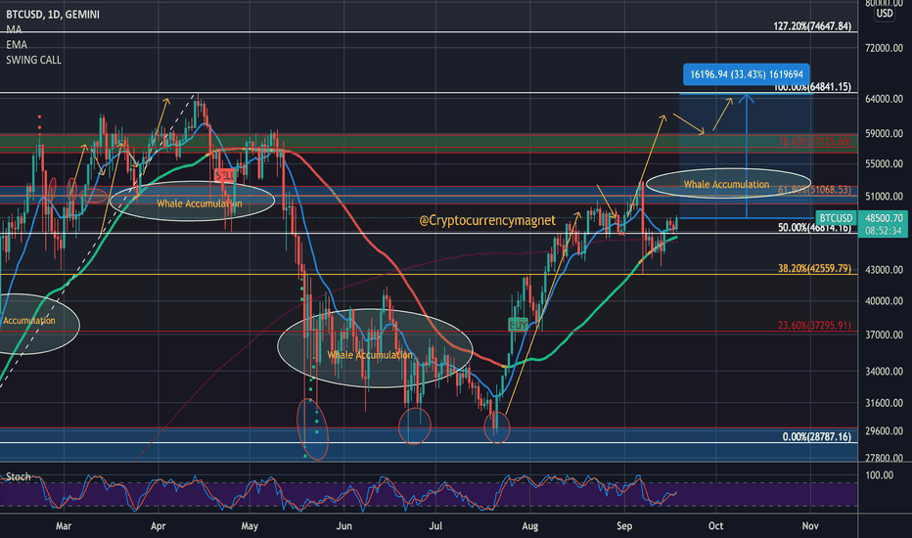Image resolution: width=912 pixels, height=538 pixels.
Task: Select the 0.00%(28787.16) Fibonacci label
Action: coord(817,437)
